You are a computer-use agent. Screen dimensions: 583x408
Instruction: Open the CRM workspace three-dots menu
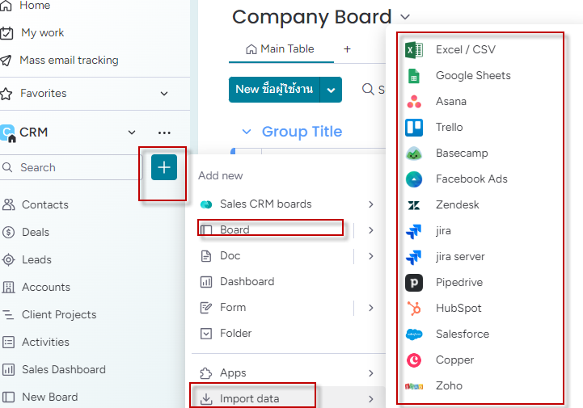point(164,132)
